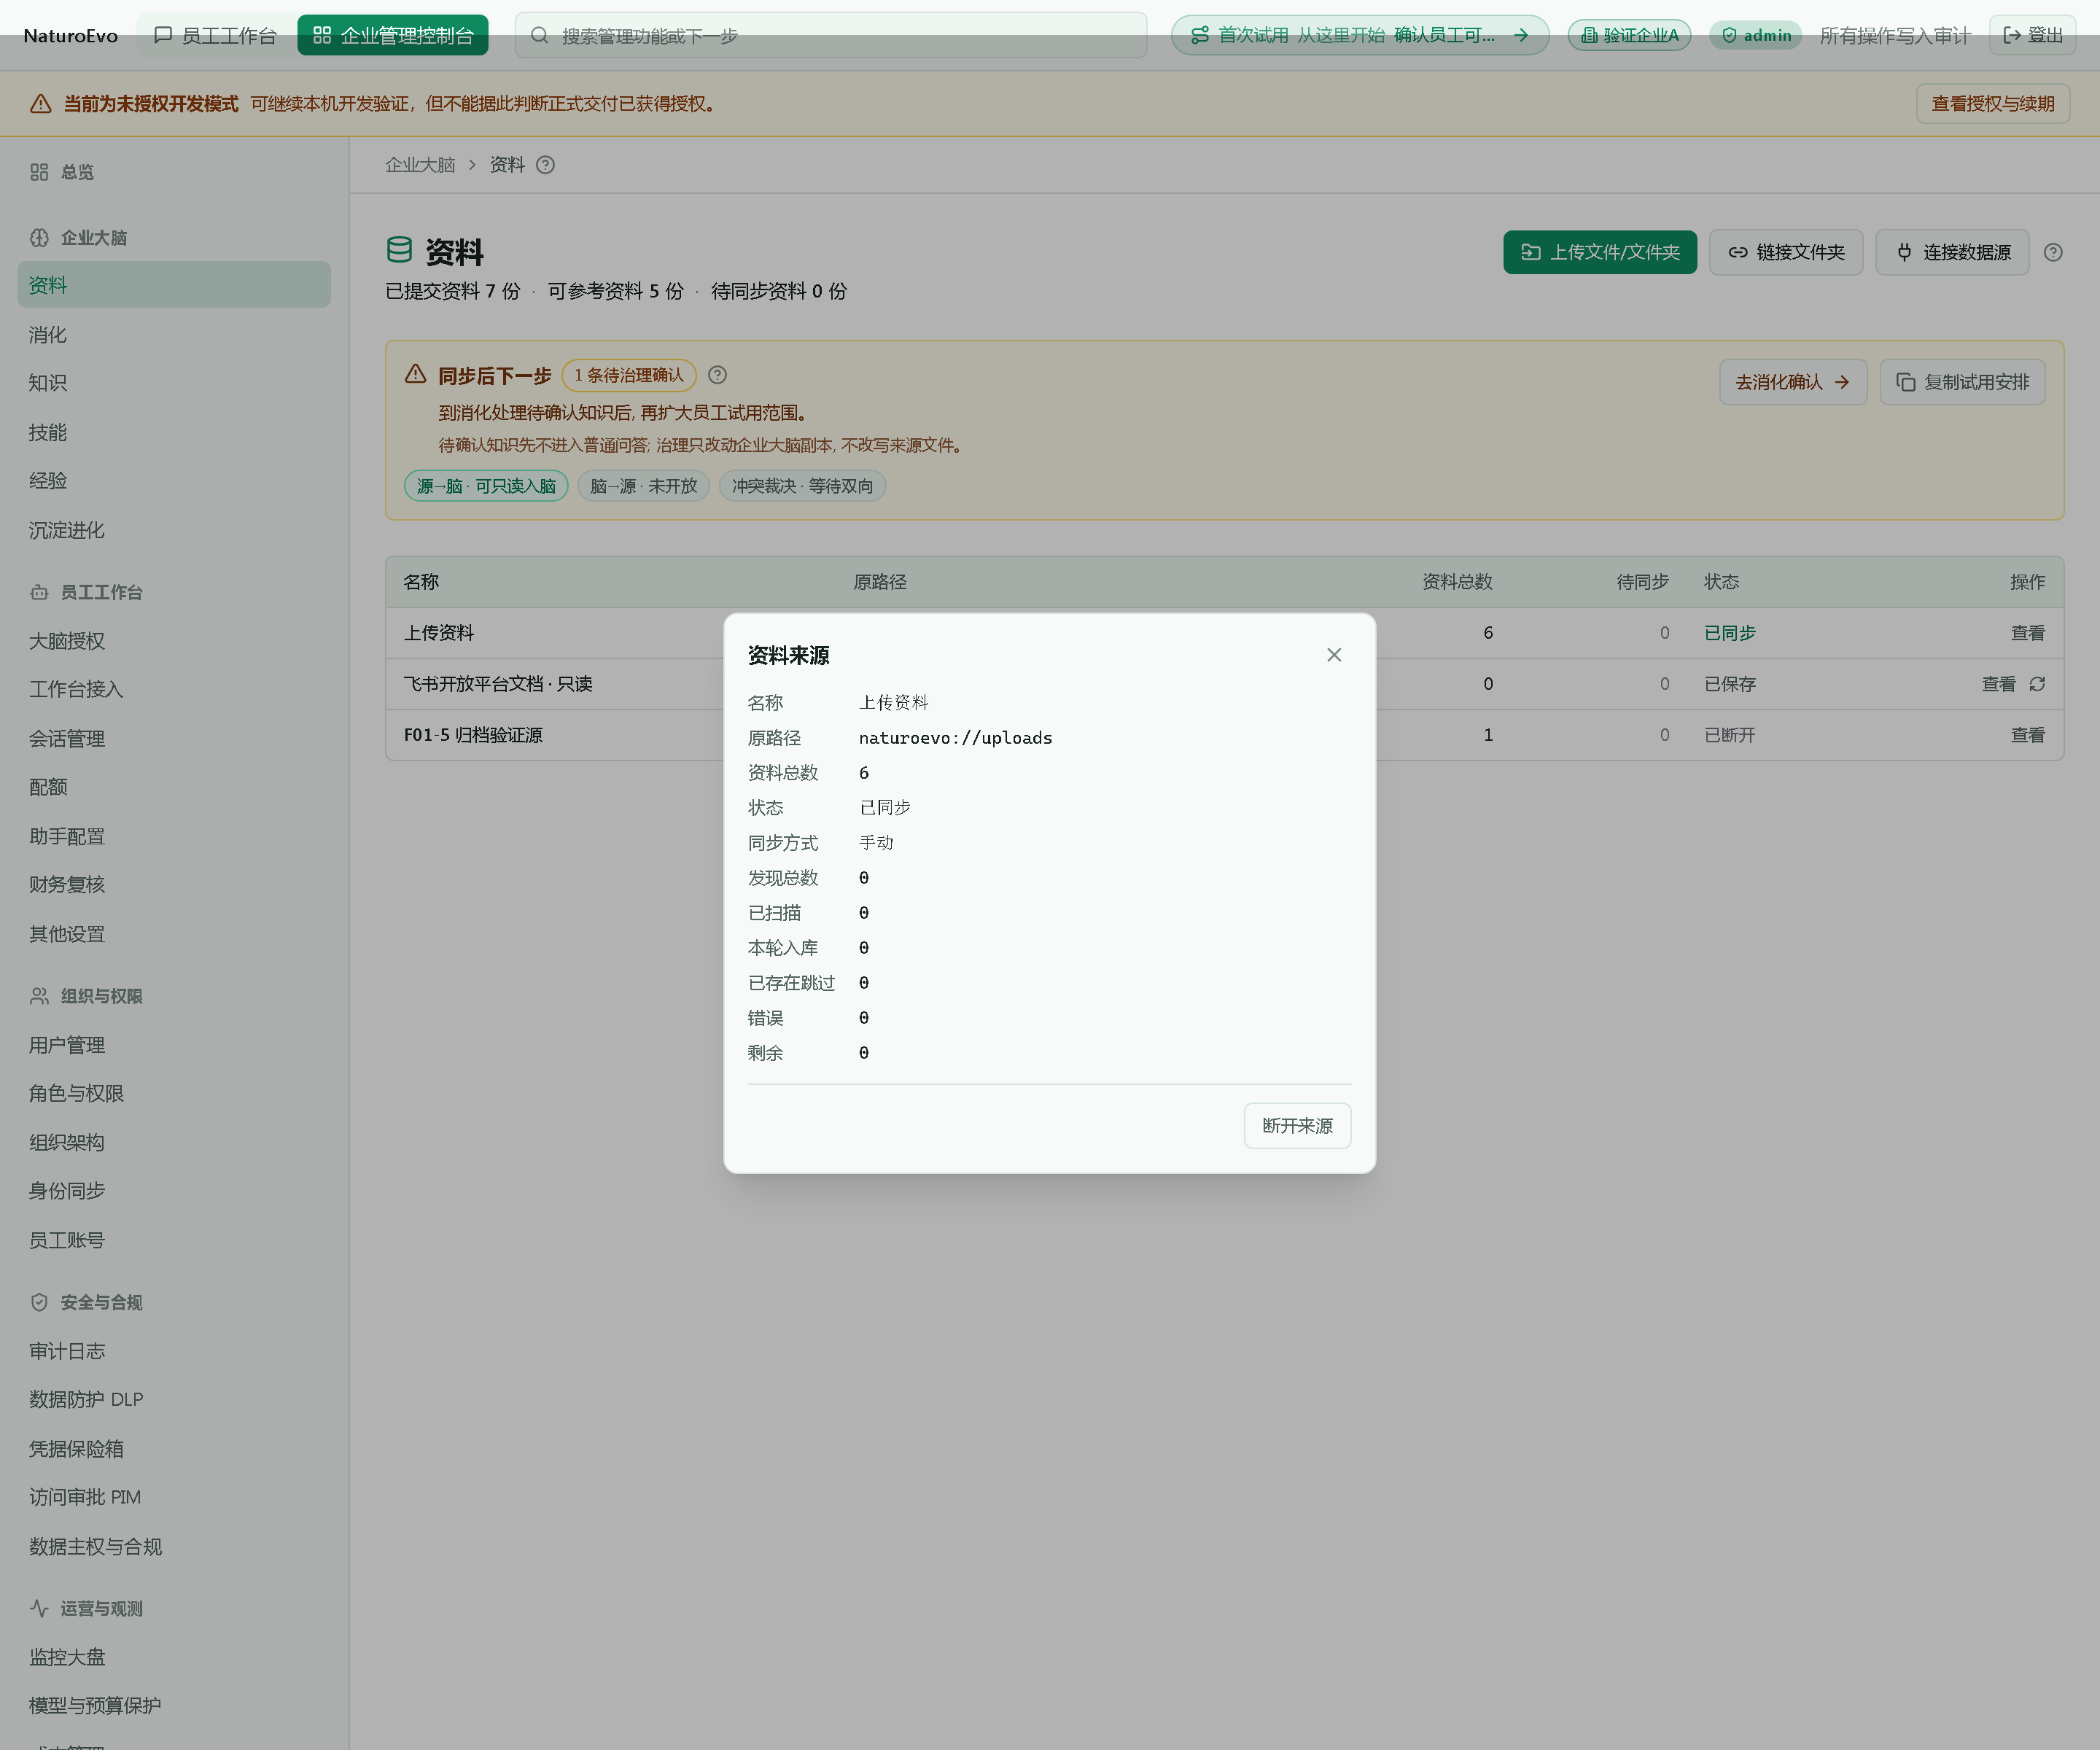Open 监控大盘 in the sidebar

pos(174,1657)
